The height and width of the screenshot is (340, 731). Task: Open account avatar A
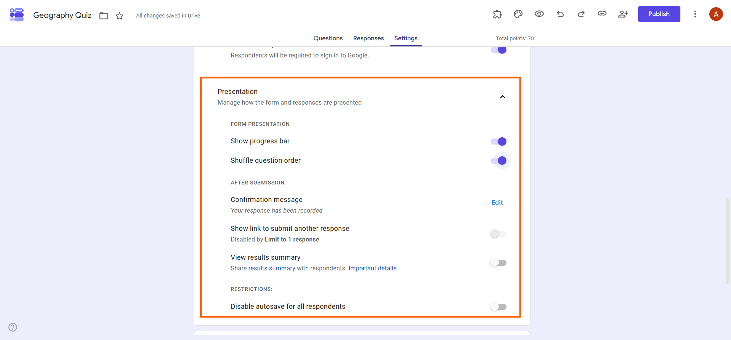[716, 14]
